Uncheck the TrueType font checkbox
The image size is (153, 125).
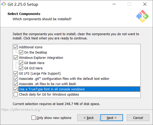click(16, 89)
